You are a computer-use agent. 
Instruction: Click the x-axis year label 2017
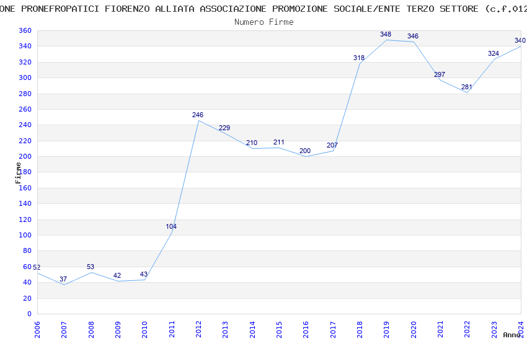pos(333,330)
